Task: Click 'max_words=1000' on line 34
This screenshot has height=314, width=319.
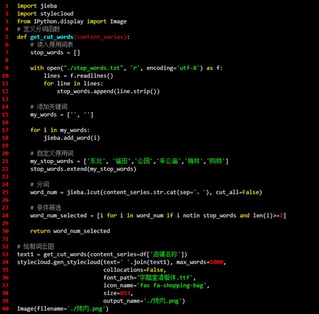Action: [200, 262]
